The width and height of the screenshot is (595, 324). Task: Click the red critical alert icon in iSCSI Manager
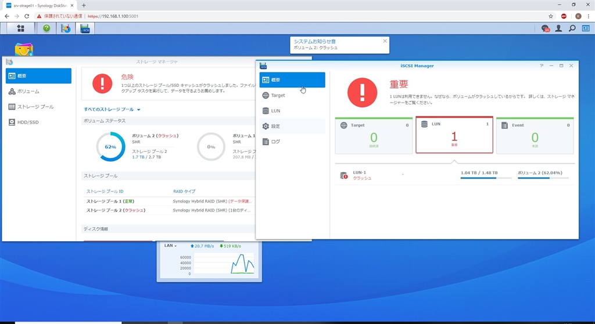pos(363,93)
